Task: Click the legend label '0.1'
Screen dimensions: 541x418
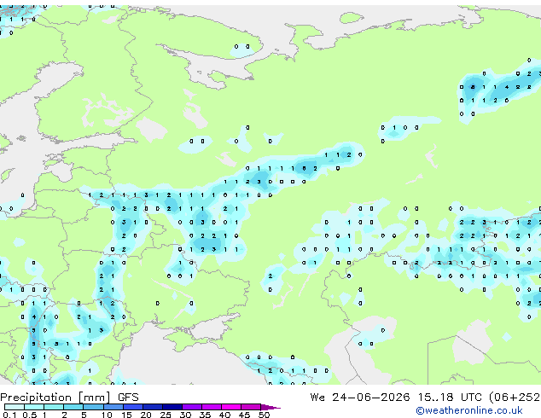Action: click(9, 415)
